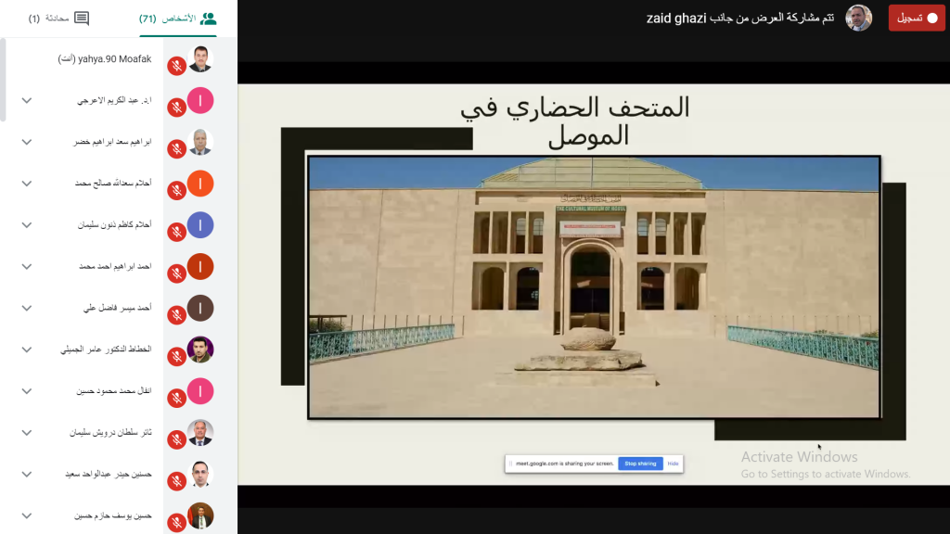Click the avatar of ابراهيم سعد ابراهيم خضر
950x534 pixels.
pos(200,142)
